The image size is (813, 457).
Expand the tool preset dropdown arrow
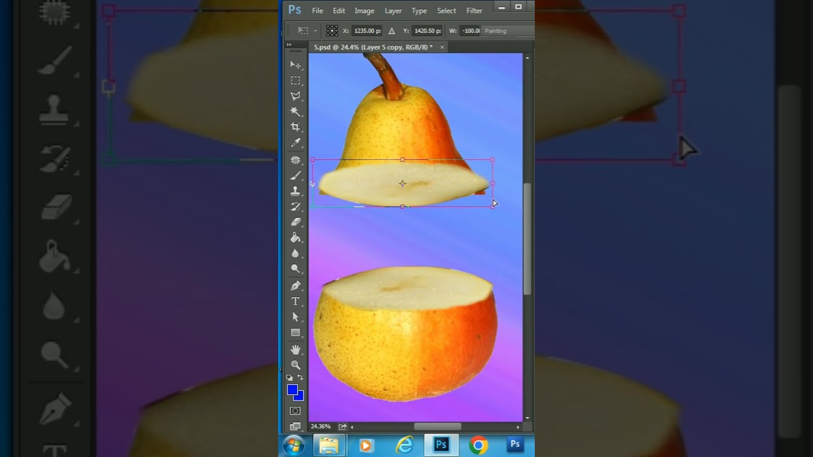[316, 31]
